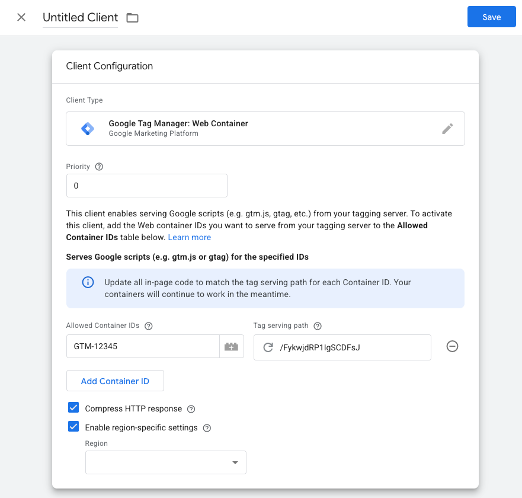Image resolution: width=522 pixels, height=498 pixels.
Task: Uncheck Compress HTTP response
Action: tap(73, 407)
